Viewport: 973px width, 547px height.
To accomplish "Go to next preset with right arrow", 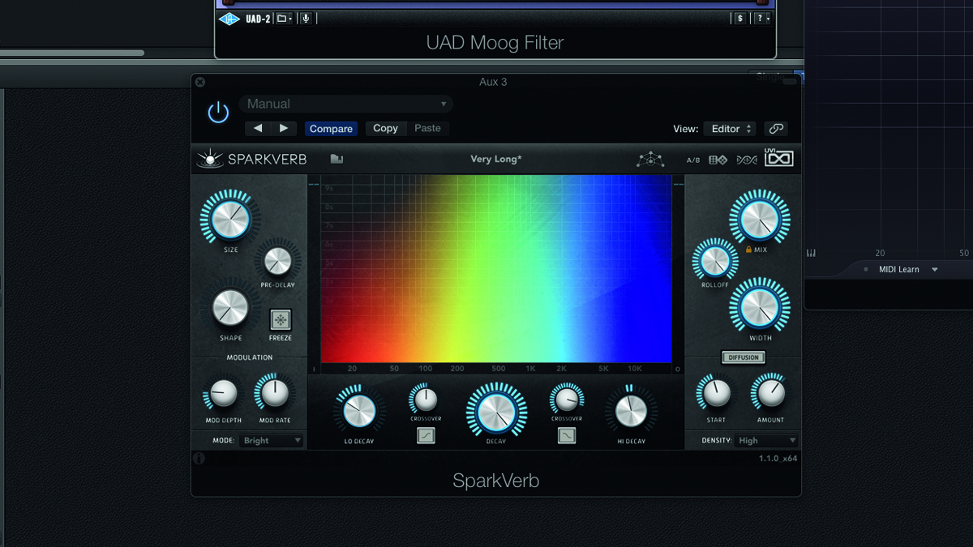I will [284, 128].
